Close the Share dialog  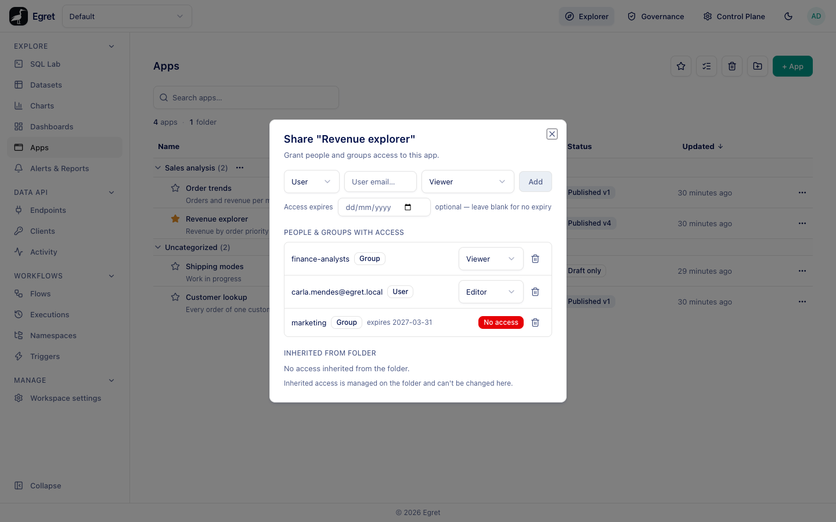[x=552, y=134]
